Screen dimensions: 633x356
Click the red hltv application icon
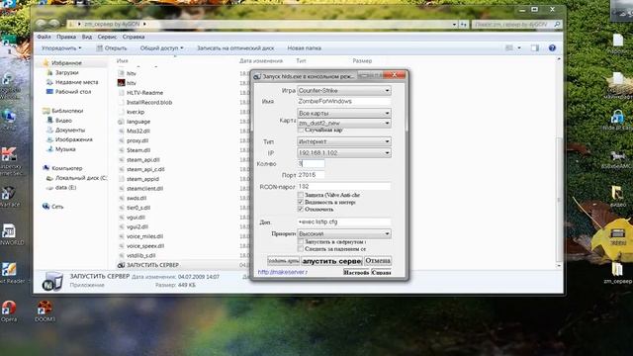pyautogui.click(x=121, y=83)
